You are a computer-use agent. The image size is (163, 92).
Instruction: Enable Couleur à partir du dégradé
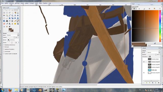point(4,54)
